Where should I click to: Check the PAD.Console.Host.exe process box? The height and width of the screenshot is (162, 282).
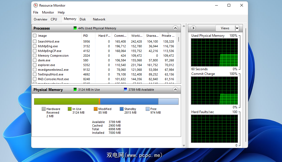tap(35, 79)
